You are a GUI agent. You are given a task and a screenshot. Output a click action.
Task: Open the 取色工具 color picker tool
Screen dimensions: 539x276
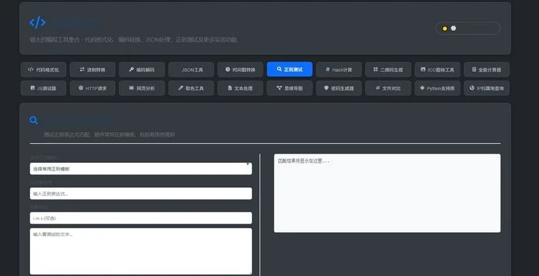191,88
